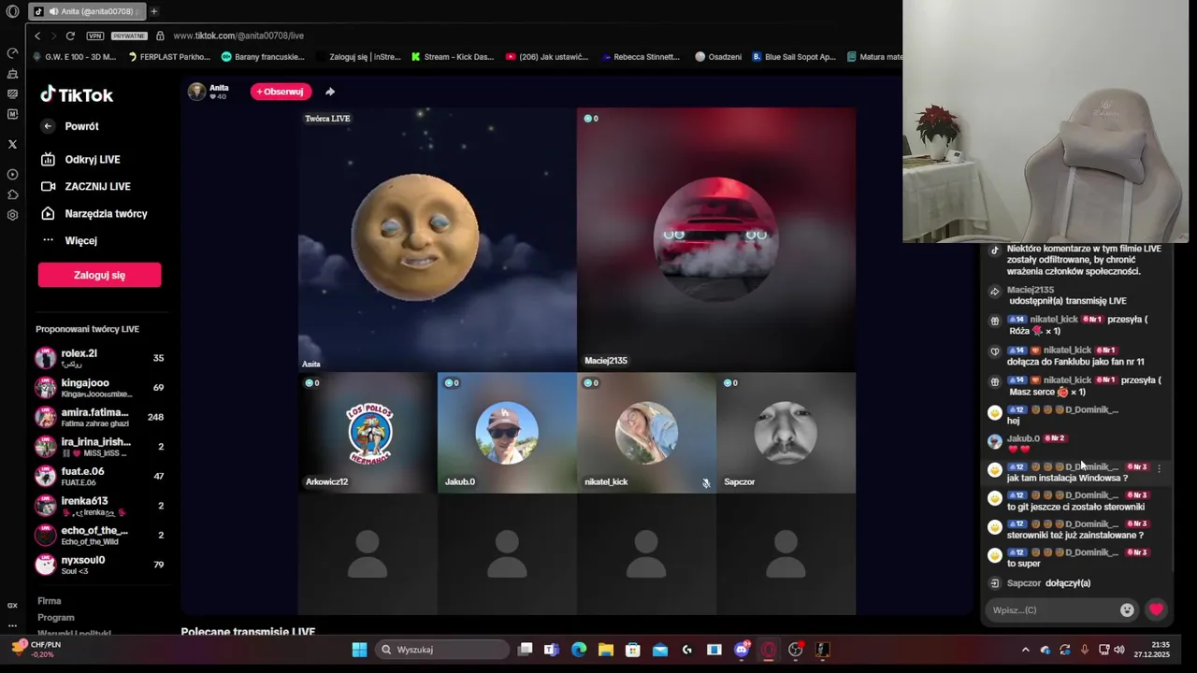1197x673 pixels.
Task: Open OBS Studio from the taskbar
Action: [796, 650]
